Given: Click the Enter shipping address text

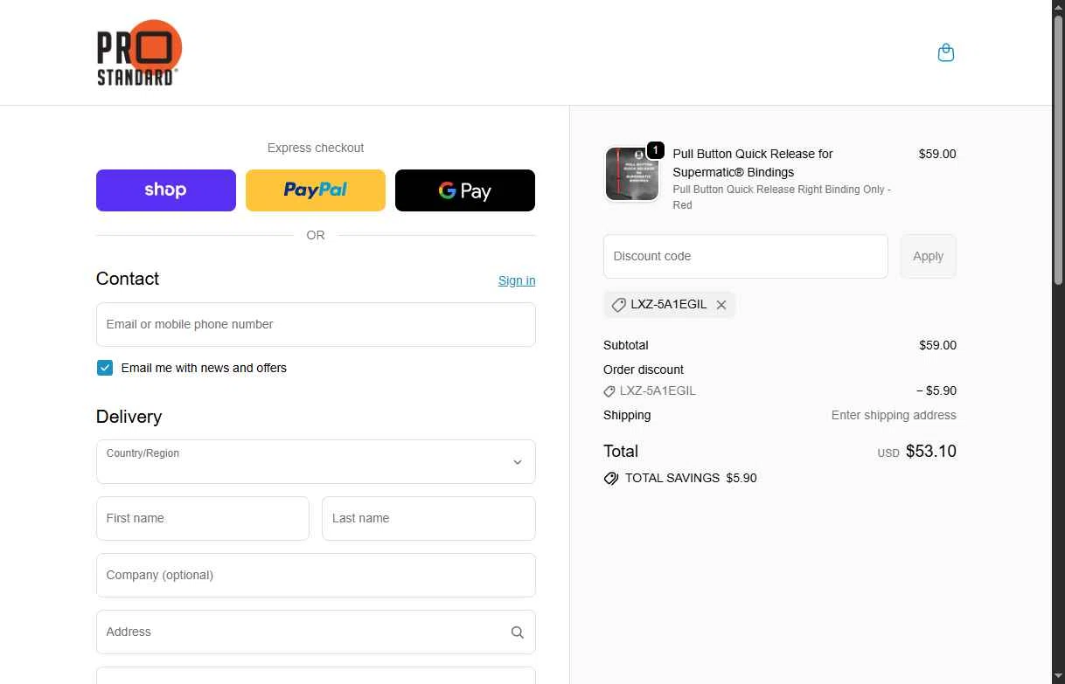Looking at the screenshot, I should click(894, 415).
